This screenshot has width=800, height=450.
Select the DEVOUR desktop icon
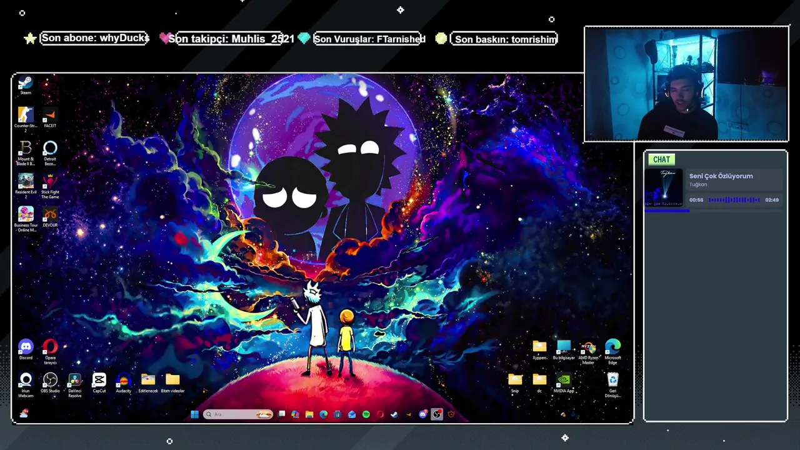(x=50, y=216)
